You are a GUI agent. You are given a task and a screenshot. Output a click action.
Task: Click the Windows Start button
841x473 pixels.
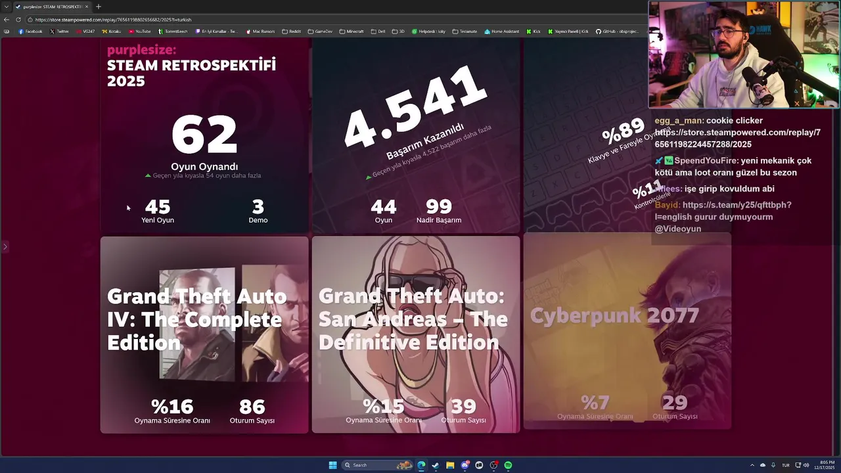click(x=332, y=465)
